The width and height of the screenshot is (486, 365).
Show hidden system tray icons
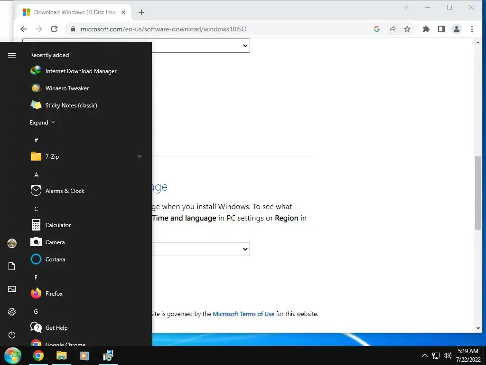click(425, 355)
